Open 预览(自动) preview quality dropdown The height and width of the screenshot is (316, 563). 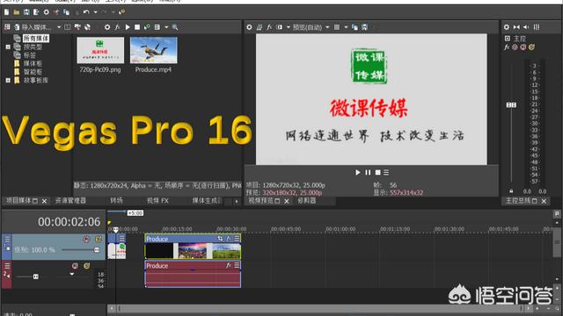pos(311,27)
